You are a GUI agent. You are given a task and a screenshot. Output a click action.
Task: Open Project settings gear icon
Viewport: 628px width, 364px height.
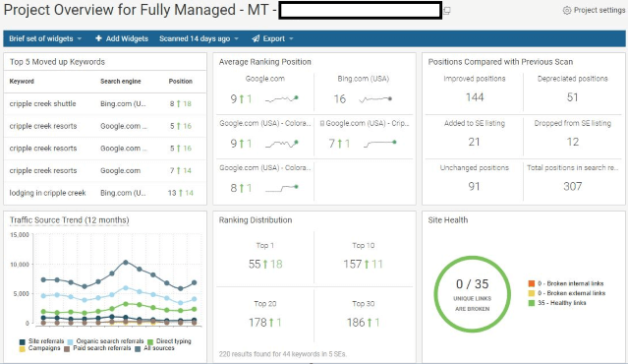click(567, 11)
